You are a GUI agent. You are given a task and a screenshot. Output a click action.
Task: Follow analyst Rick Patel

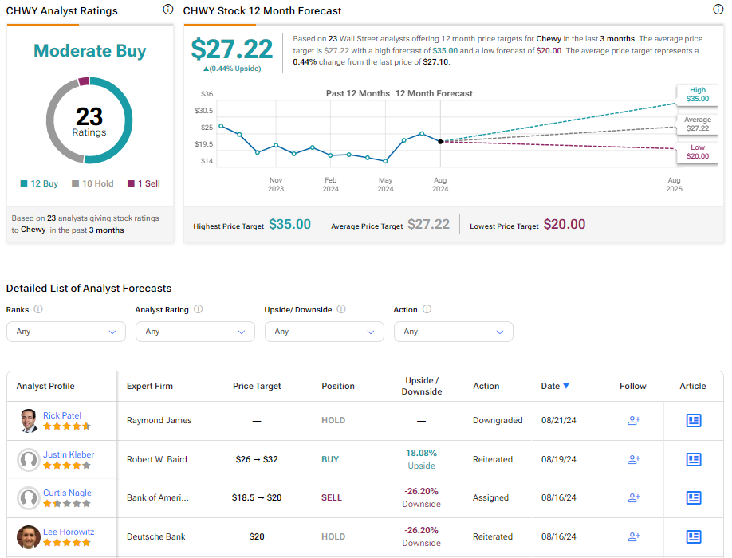tap(633, 420)
